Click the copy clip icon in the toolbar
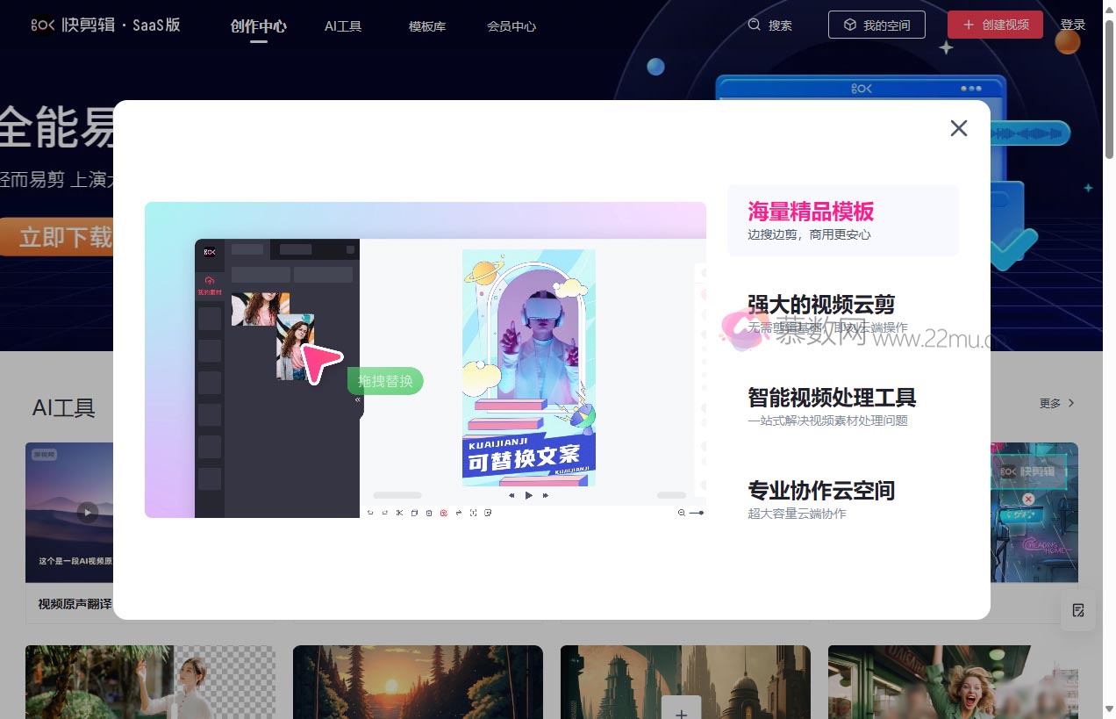Screen dimensions: 1116x719 coord(415,513)
